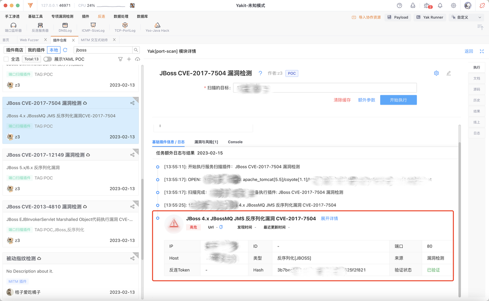Open the 基础工具 menu
Screen dimensions: 489x301
[x=36, y=16]
